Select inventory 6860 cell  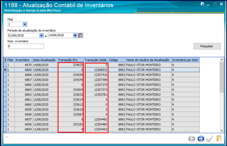point(23,105)
